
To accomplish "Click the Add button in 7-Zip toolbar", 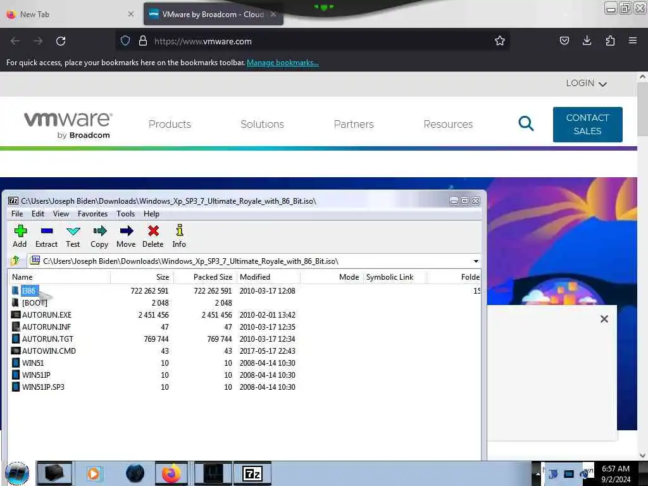I will click(20, 236).
